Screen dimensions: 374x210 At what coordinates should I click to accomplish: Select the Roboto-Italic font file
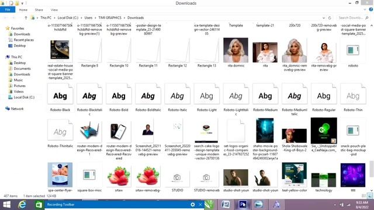click(177, 97)
